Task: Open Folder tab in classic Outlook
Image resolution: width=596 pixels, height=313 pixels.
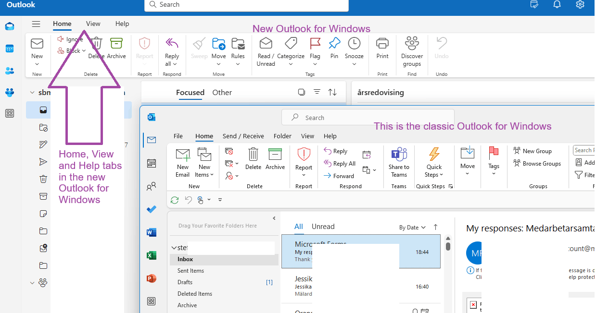Action: pyautogui.click(x=282, y=136)
